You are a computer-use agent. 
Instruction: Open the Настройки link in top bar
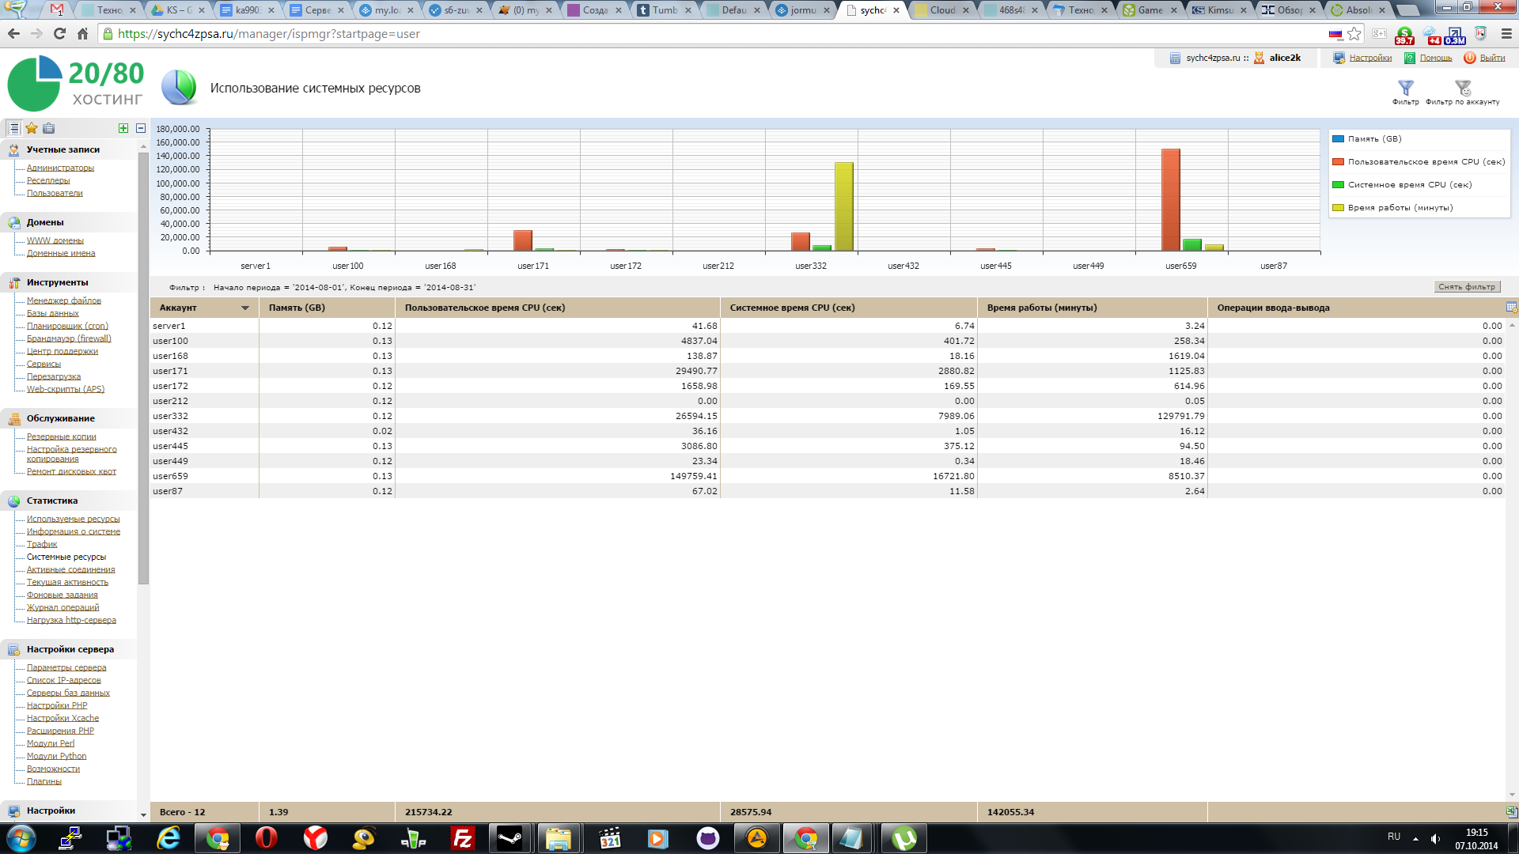click(1369, 58)
